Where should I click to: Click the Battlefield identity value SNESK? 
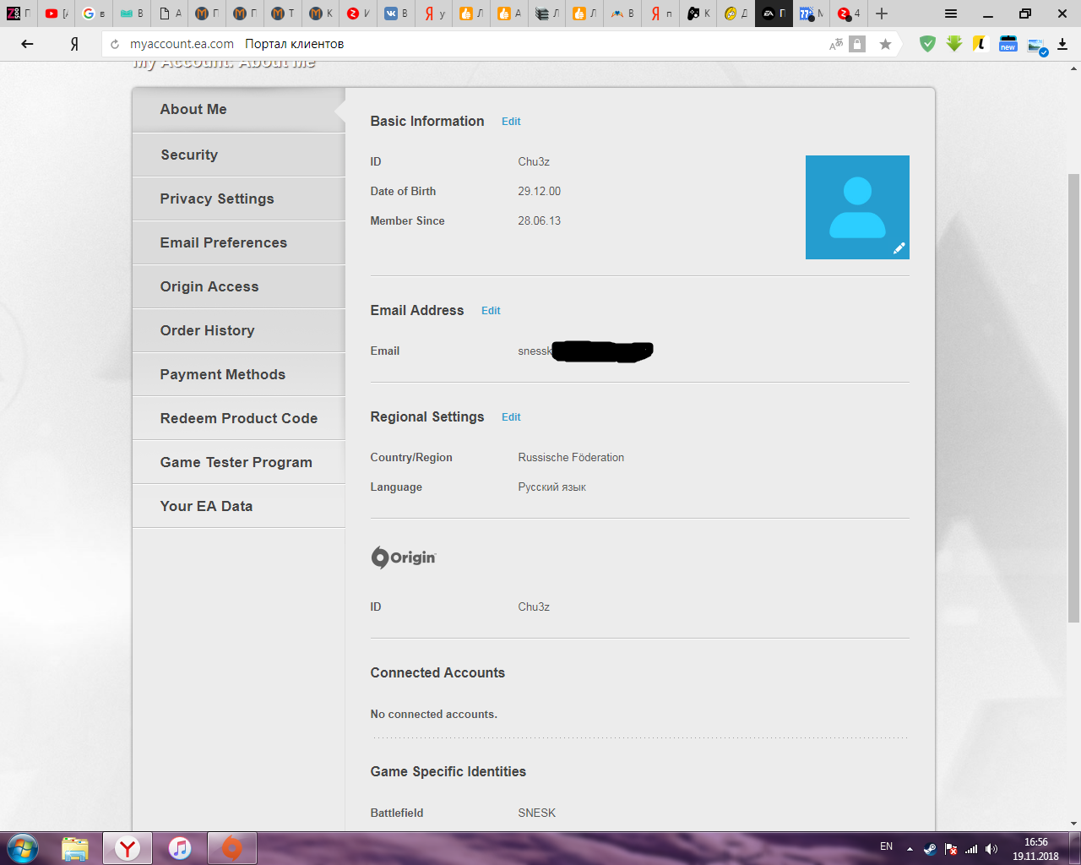click(x=536, y=813)
